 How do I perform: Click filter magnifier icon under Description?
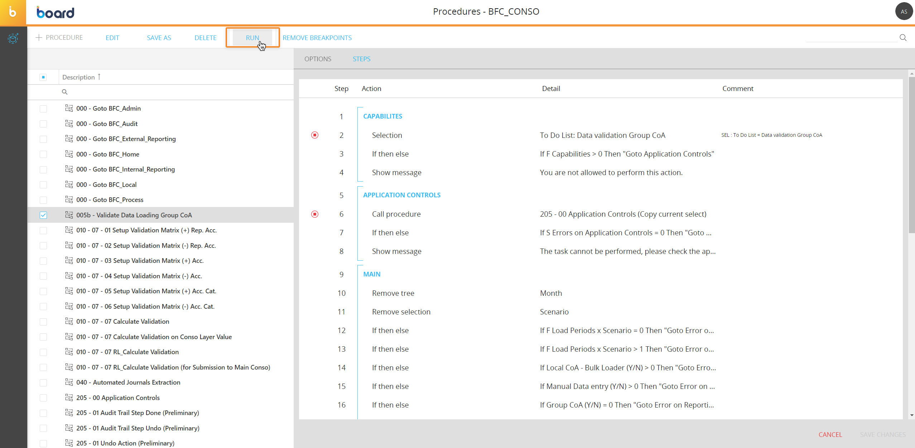(64, 92)
